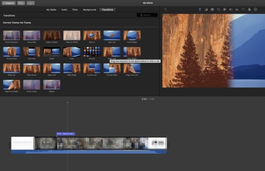This screenshot has width=265, height=171.
Task: Select the Wipe Right transition
Action: tap(132, 52)
